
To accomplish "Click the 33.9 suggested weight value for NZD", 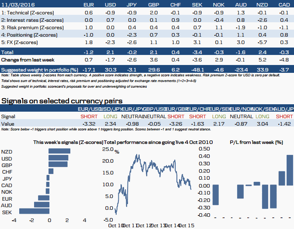I will click(261, 69).
